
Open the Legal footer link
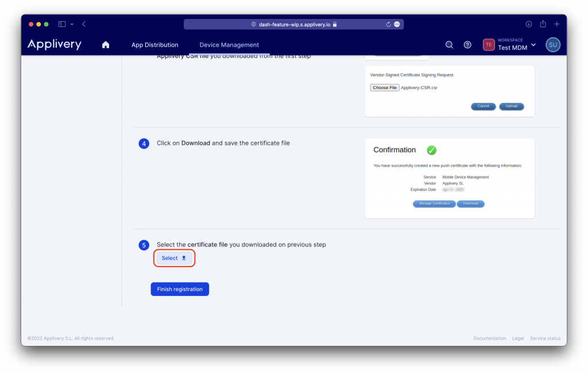(518, 338)
